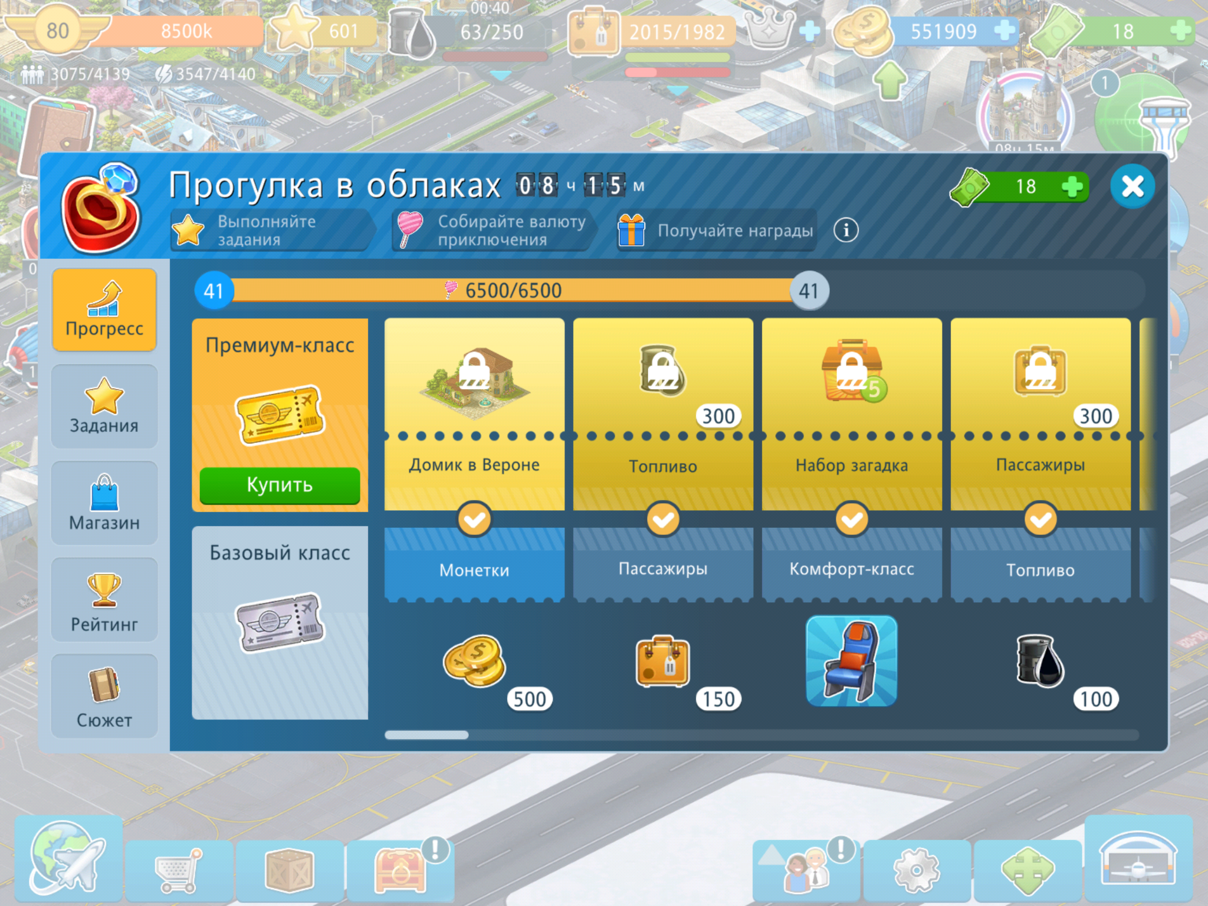Open the Магазин tab
The image size is (1208, 906).
(x=104, y=503)
